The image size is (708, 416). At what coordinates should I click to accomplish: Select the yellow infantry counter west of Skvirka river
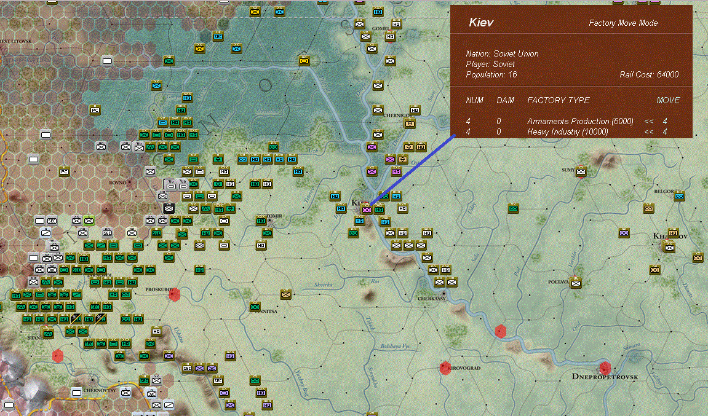285,294
